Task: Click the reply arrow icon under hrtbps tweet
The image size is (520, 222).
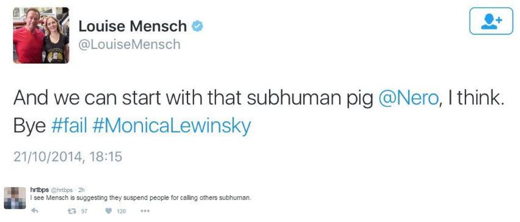Action: tap(35, 211)
